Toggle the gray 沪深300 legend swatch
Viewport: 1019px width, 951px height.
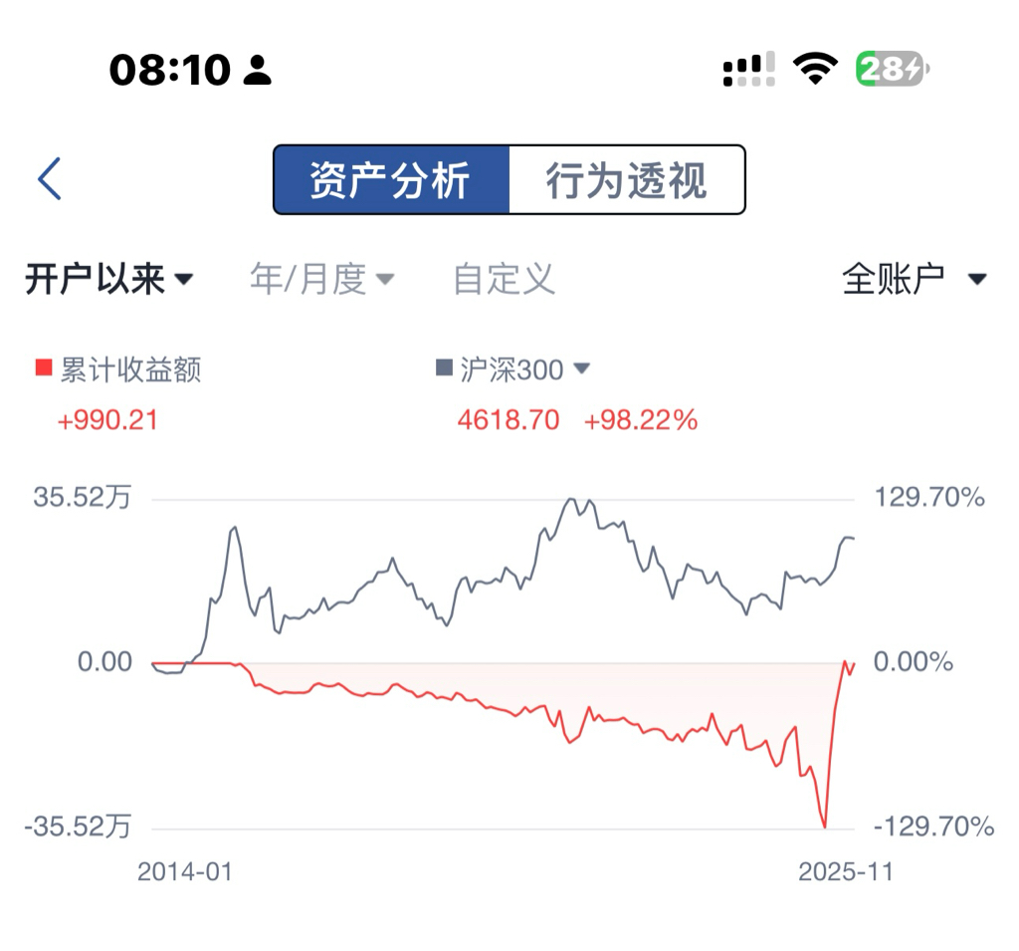pos(444,367)
